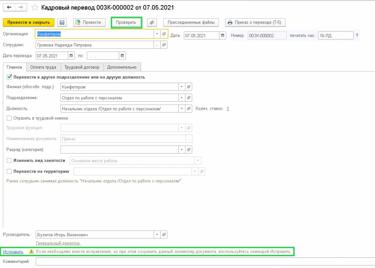Navigate back with the left arrow
The image size is (375, 268).
tap(9, 7)
